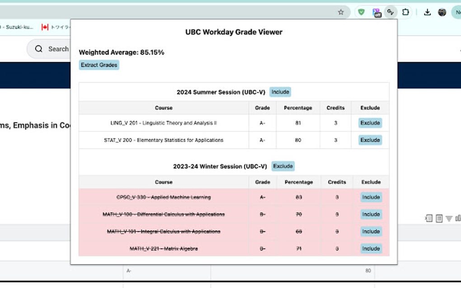461x288 pixels.
Task: Exclude STAT_V 200 Elementary Statistics
Action: coord(370,140)
